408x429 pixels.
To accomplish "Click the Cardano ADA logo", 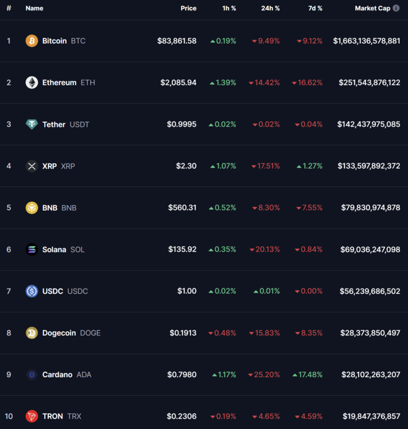I will pyautogui.click(x=31, y=375).
